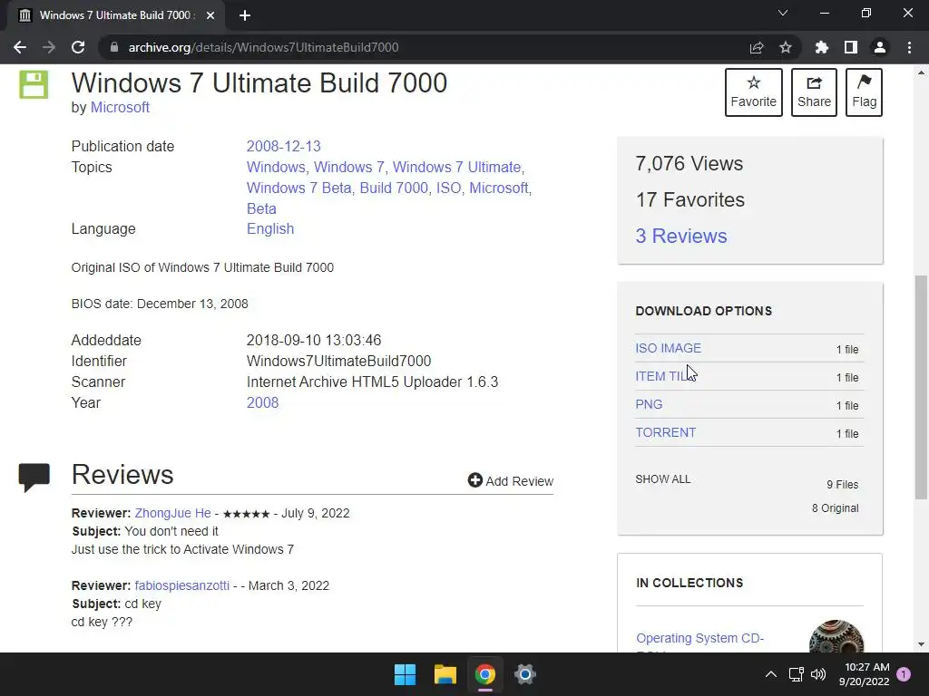929x696 pixels.
Task: Open a new browser tab
Action: 245,15
